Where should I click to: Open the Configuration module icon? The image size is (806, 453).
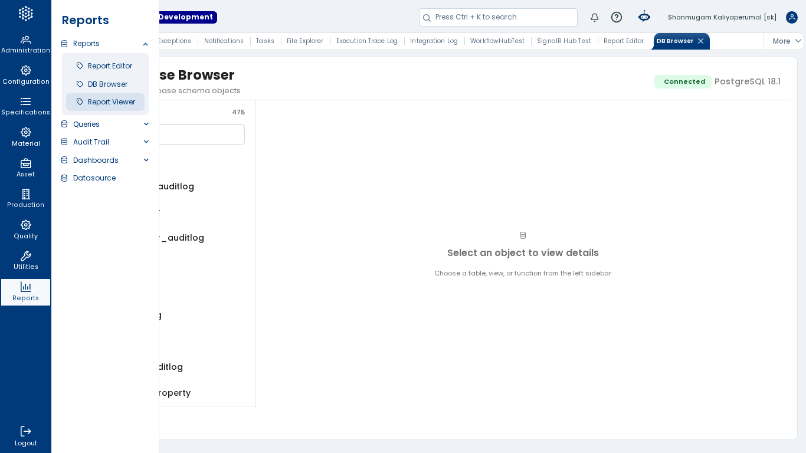25,70
